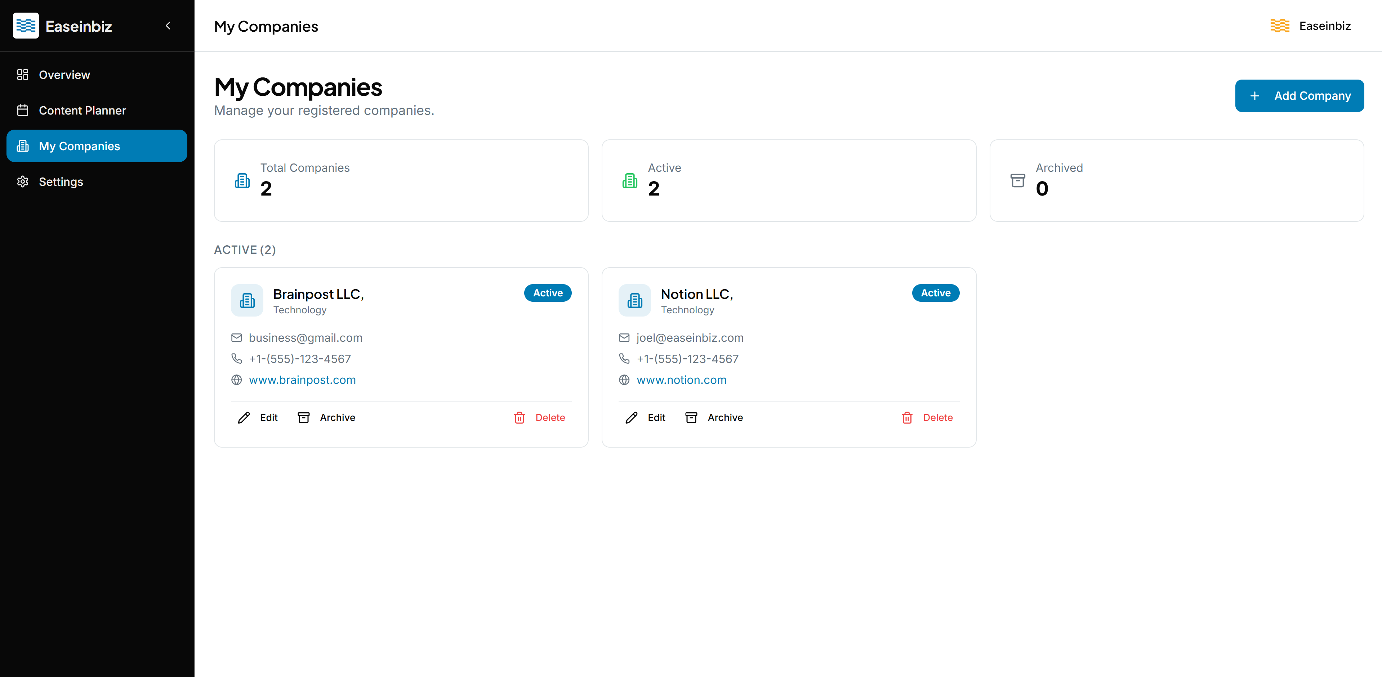Click the Delete trash icon on Brainpost LLC
Screen dimensions: 1382x677
519,417
